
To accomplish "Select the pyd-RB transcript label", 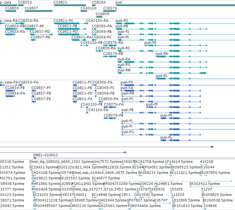I will 122,26.
